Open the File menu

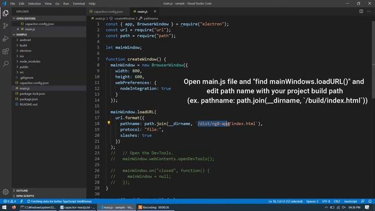click(13, 4)
